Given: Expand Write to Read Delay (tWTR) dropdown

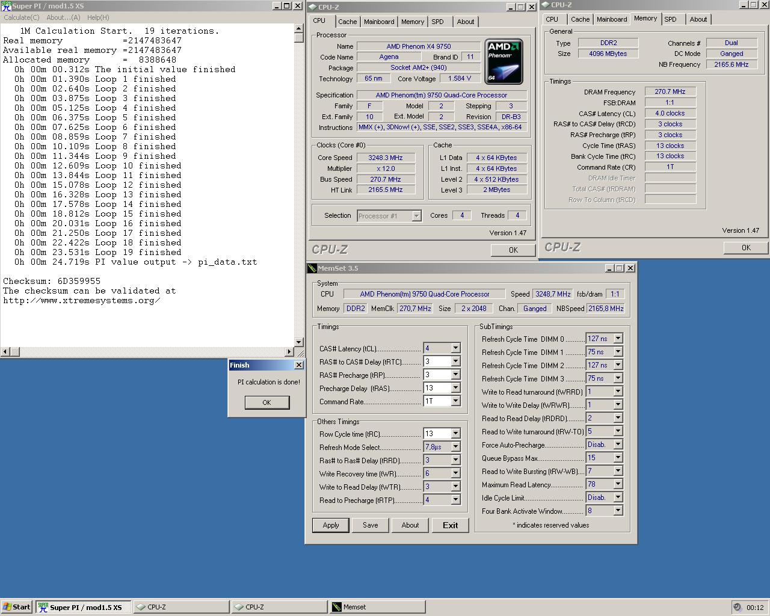Looking at the screenshot, I should pyautogui.click(x=455, y=487).
